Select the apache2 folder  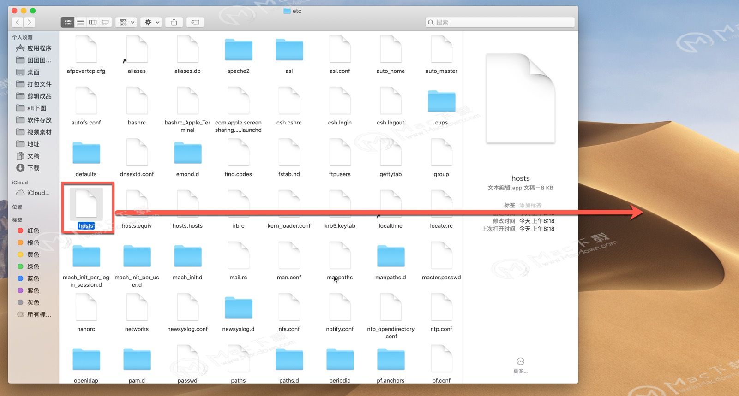pyautogui.click(x=238, y=50)
